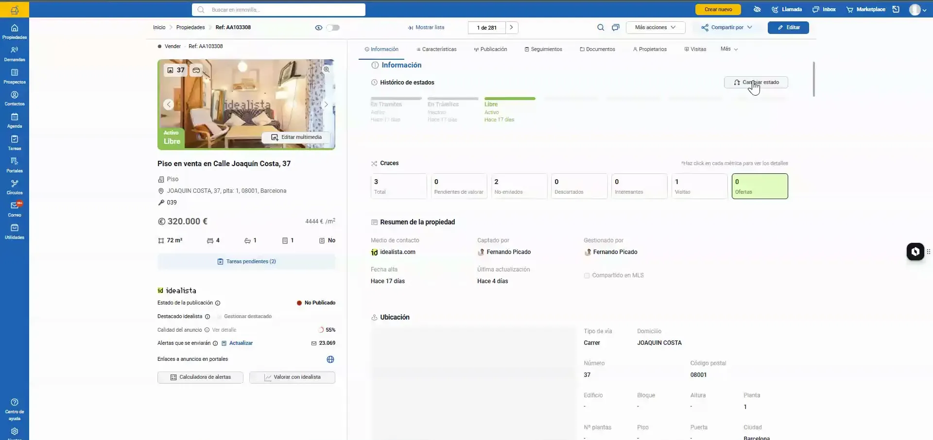Expand the Más acciones dropdown

point(656,28)
